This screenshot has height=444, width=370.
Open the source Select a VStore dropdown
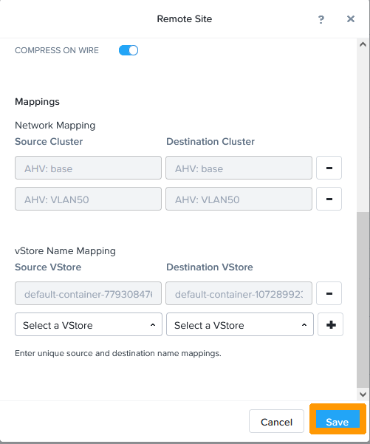click(89, 324)
